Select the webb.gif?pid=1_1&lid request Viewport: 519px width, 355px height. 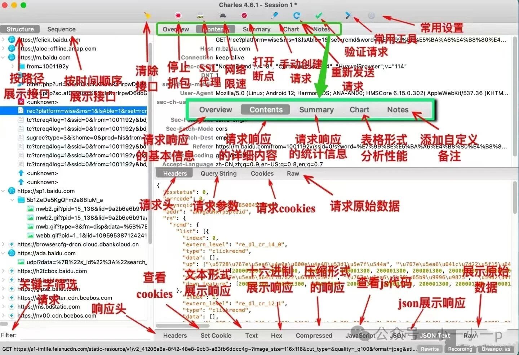pyautogui.click(x=74, y=235)
